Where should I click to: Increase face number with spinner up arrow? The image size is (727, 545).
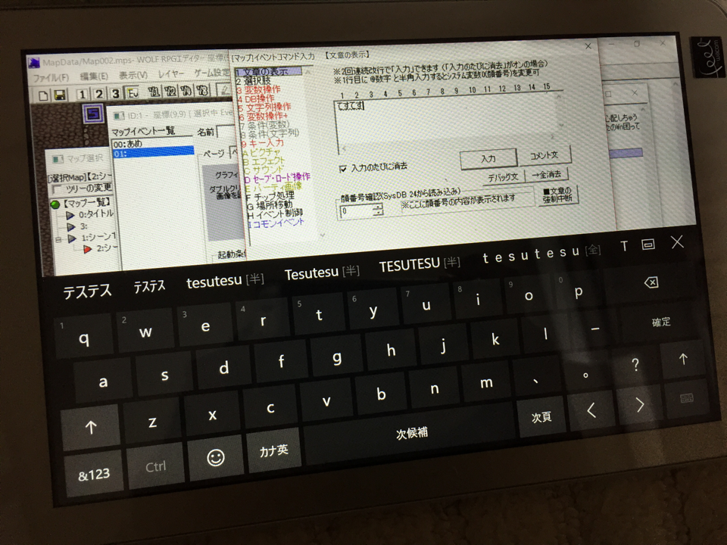pos(379,207)
